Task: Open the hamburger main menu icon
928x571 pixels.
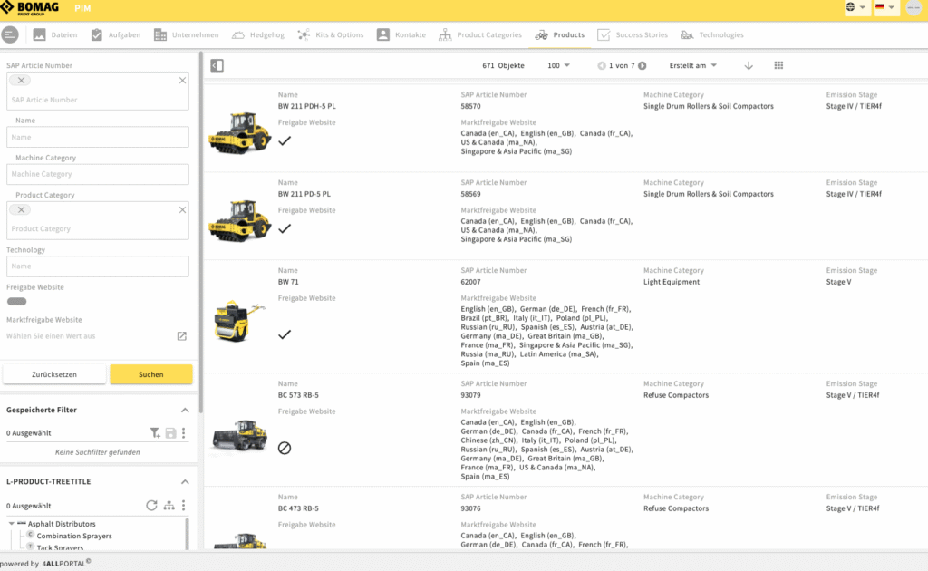Action: pyautogui.click(x=9, y=35)
